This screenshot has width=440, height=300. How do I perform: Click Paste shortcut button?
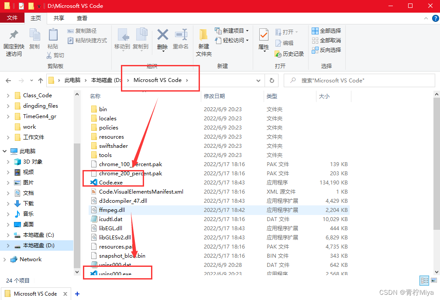pyautogui.click(x=87, y=41)
